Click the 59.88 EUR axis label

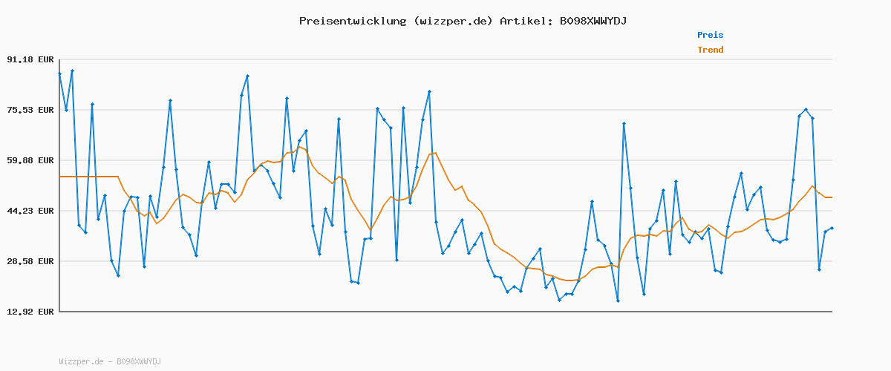30,160
